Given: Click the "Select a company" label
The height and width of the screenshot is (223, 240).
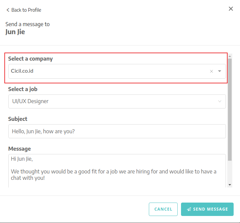Looking at the screenshot, I should pos(31,59).
